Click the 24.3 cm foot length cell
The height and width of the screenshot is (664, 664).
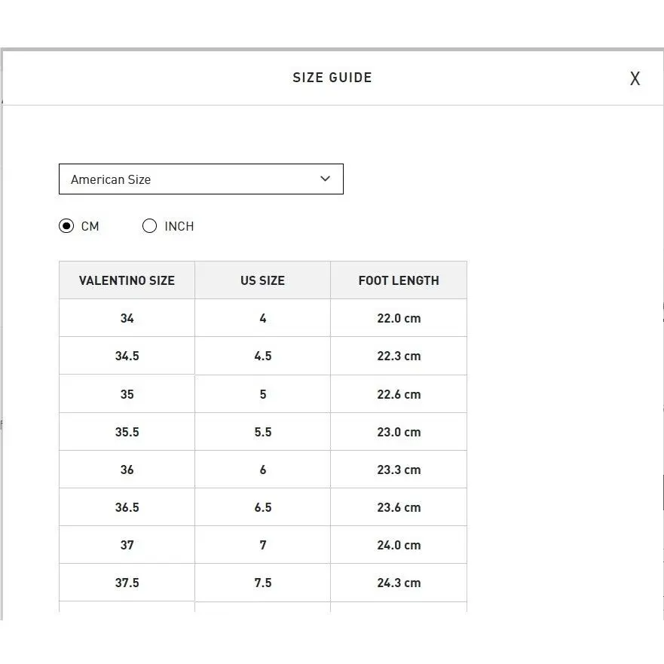(399, 583)
